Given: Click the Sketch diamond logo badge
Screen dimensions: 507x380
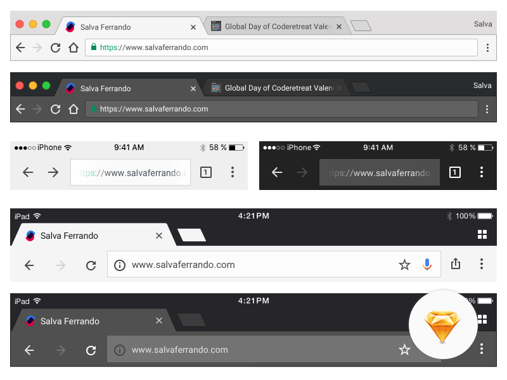Looking at the screenshot, I should point(443,324).
